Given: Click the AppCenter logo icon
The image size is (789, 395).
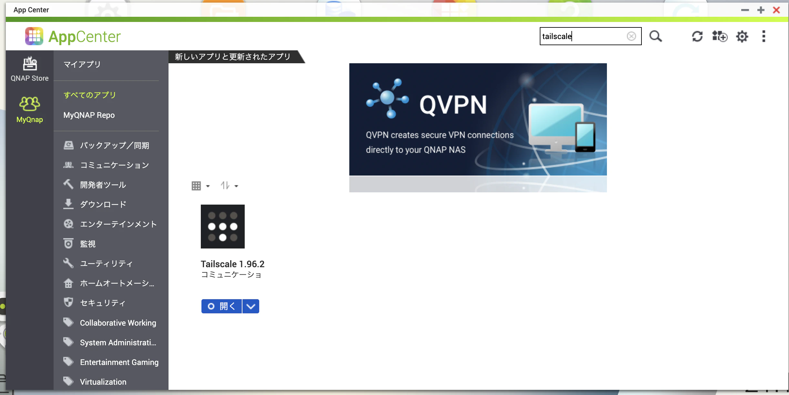Looking at the screenshot, I should [34, 36].
